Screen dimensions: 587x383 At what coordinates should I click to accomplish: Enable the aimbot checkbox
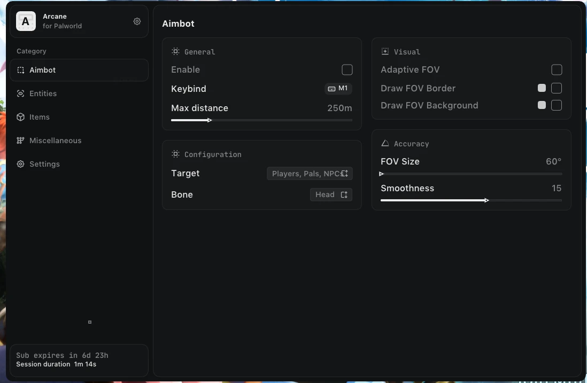pos(347,69)
